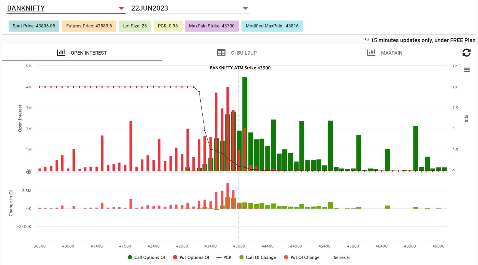Click the 43900 x-axis strike label
Screen dimensions: 478x265
click(x=239, y=246)
